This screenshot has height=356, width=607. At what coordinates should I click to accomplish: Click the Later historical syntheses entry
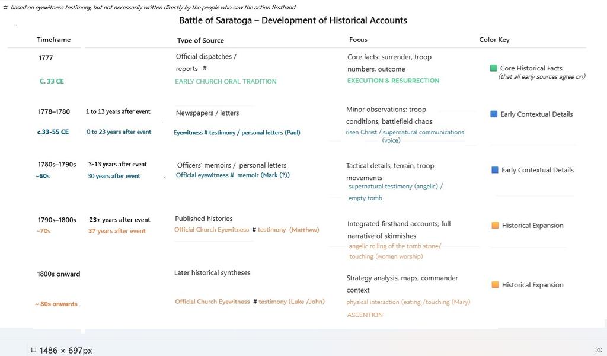point(212,273)
